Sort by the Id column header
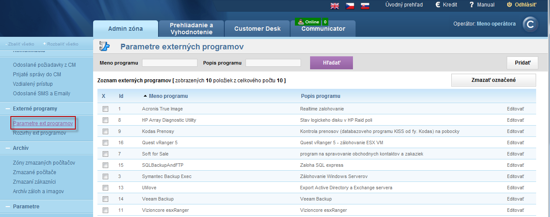Screen dimensions: 550x217 (x=121, y=96)
